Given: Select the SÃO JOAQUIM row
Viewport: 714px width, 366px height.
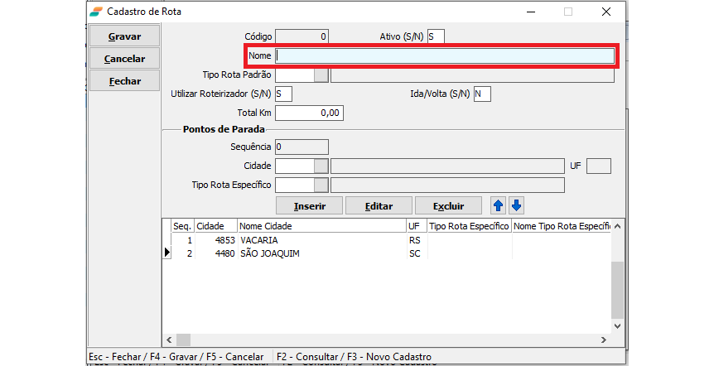Looking at the screenshot, I should 269,253.
